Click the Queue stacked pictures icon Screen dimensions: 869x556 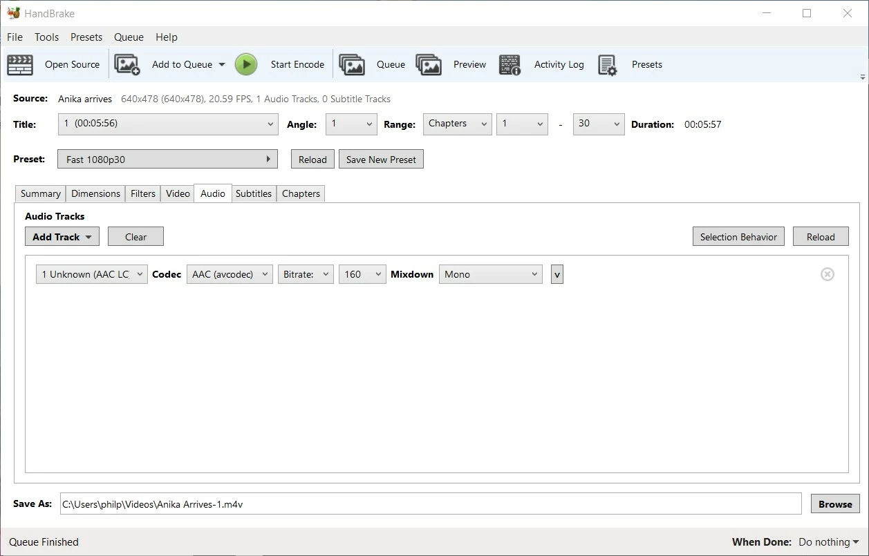tap(352, 64)
